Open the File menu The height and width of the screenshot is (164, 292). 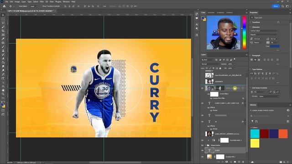point(7,1)
